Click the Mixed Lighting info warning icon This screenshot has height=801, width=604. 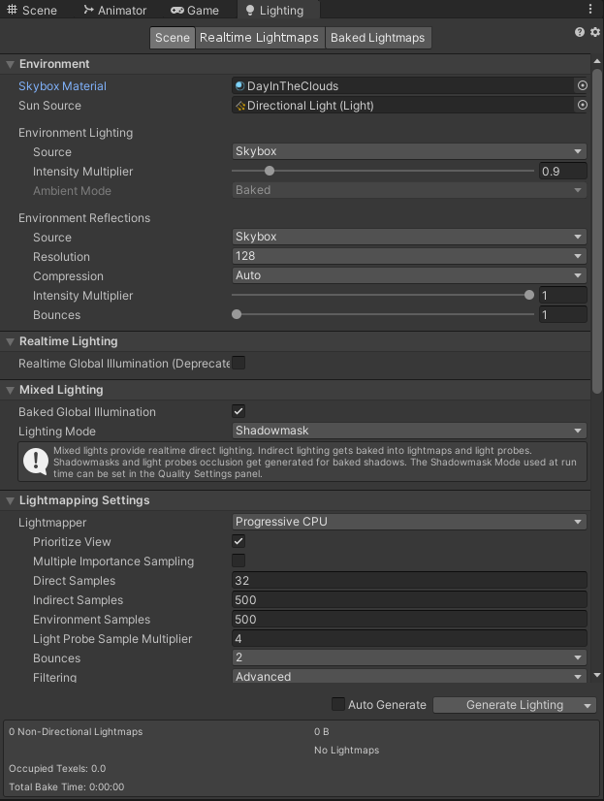[x=36, y=461]
